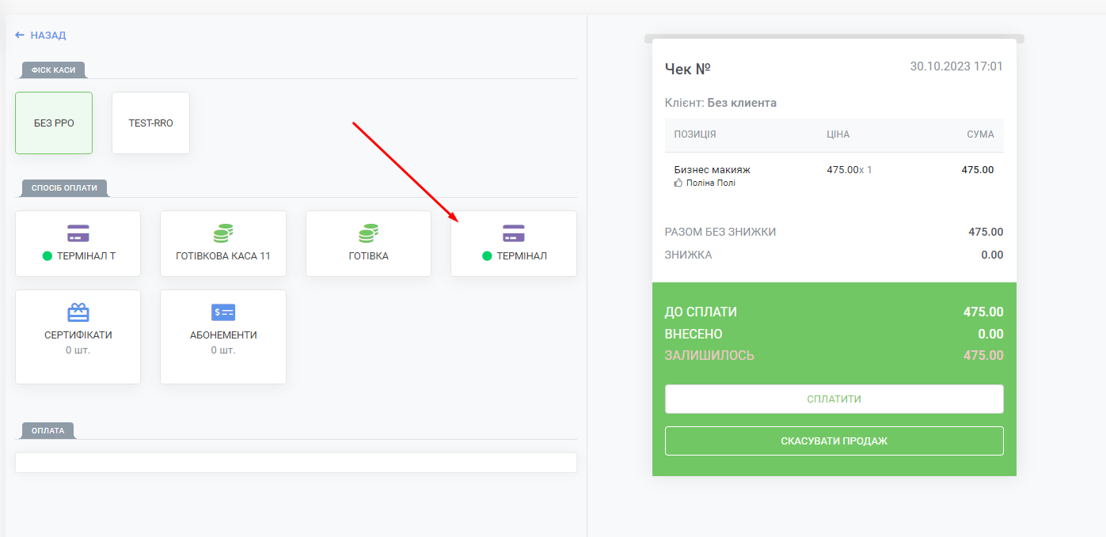Select БЕЗ РРО fiscal register

(x=54, y=123)
